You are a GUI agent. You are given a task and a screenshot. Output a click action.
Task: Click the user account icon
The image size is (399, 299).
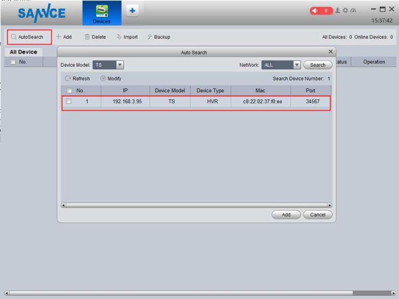point(338,10)
